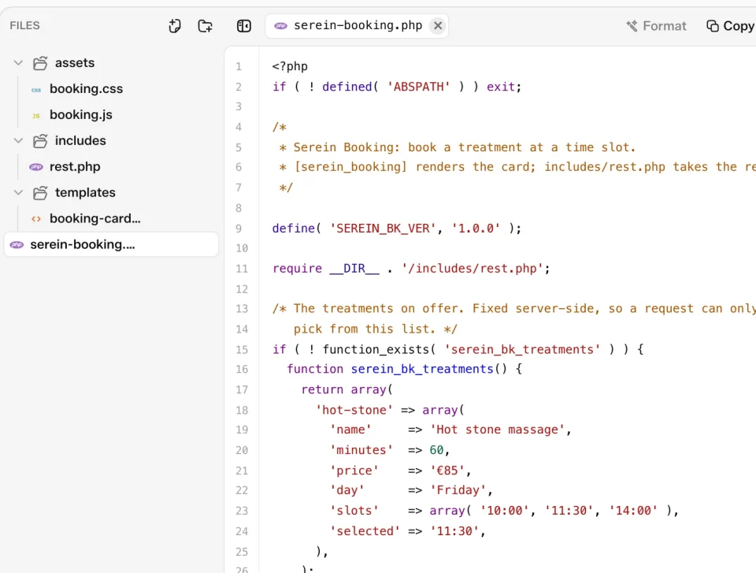Click the templates folder icon
756x573 pixels.
[40, 192]
